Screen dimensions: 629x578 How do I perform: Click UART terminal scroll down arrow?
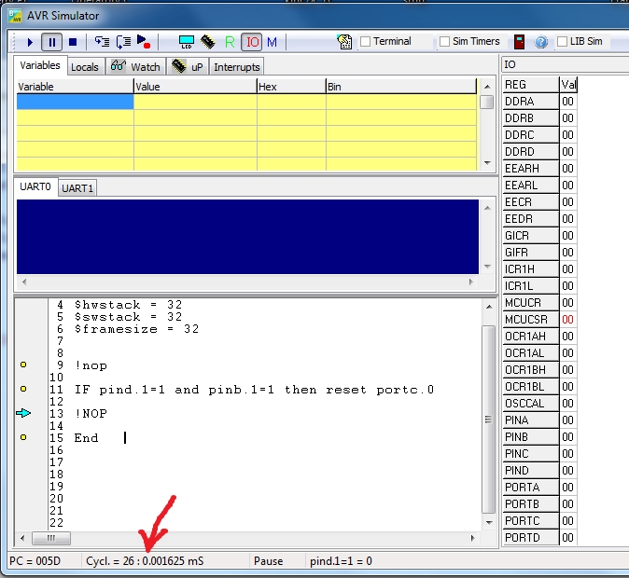pos(487,267)
